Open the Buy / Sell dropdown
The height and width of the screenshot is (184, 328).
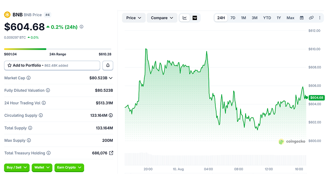coord(17,167)
